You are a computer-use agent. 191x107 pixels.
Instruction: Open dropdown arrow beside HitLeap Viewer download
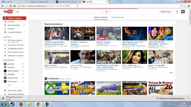pos(28,98)
